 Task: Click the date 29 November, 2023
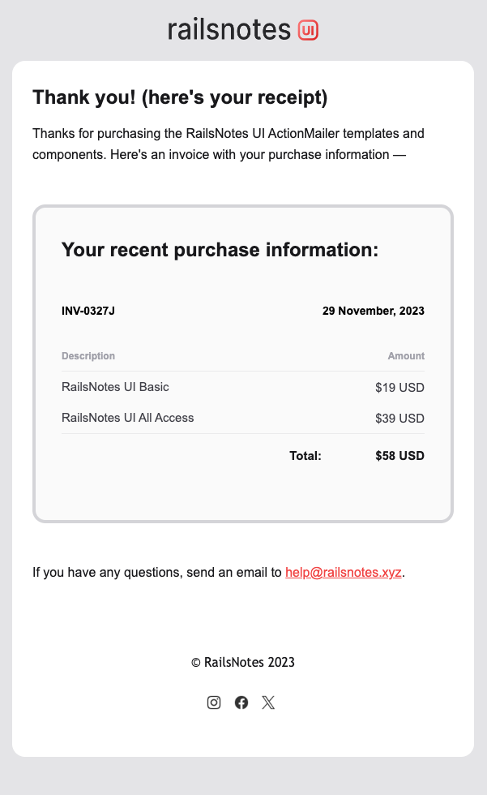click(x=374, y=311)
